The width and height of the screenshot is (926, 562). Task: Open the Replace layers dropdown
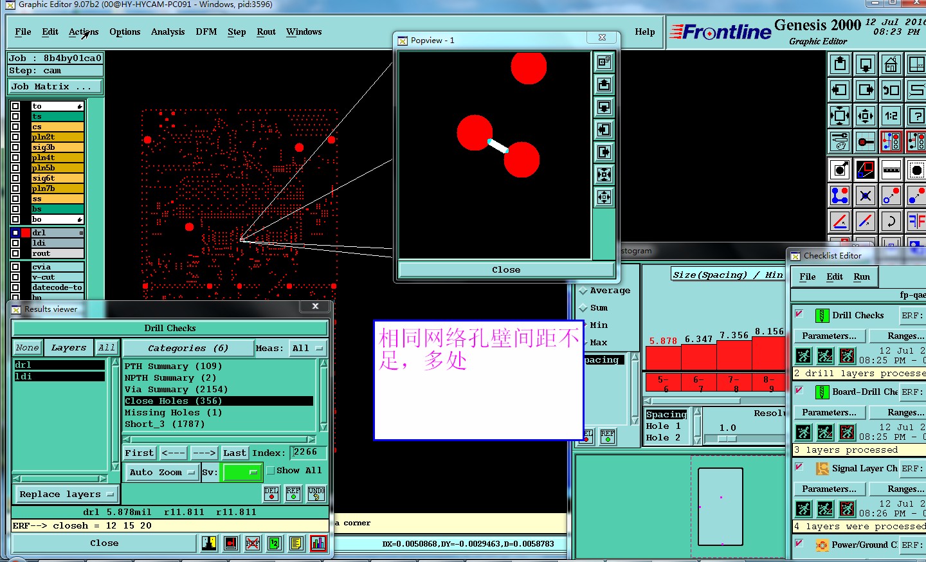(x=66, y=494)
